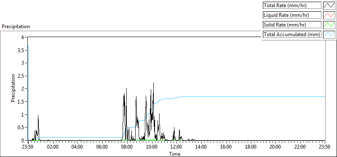This screenshot has height=157, width=337.
Task: Click the Total Accumulated blue line swatch
Action: (329, 35)
